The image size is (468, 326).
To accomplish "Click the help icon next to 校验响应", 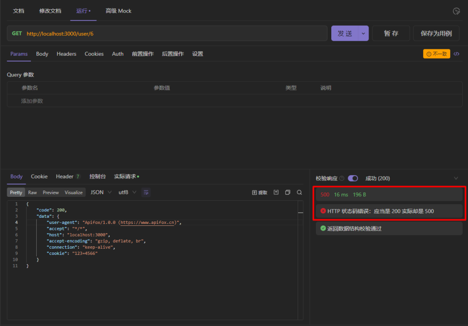I will (342, 178).
